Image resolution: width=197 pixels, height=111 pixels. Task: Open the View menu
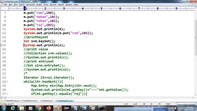[16, 5]
